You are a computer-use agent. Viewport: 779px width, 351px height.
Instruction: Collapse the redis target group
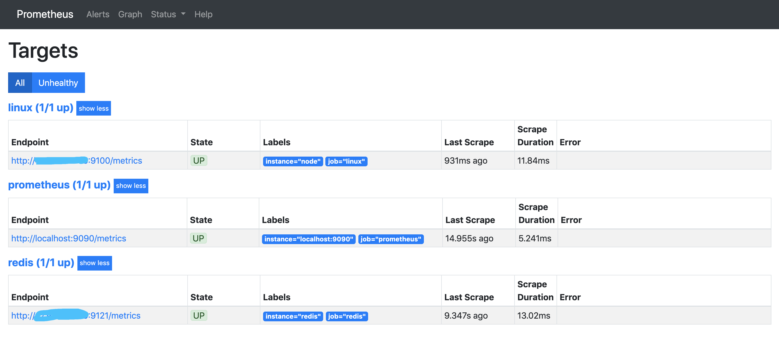click(x=95, y=263)
